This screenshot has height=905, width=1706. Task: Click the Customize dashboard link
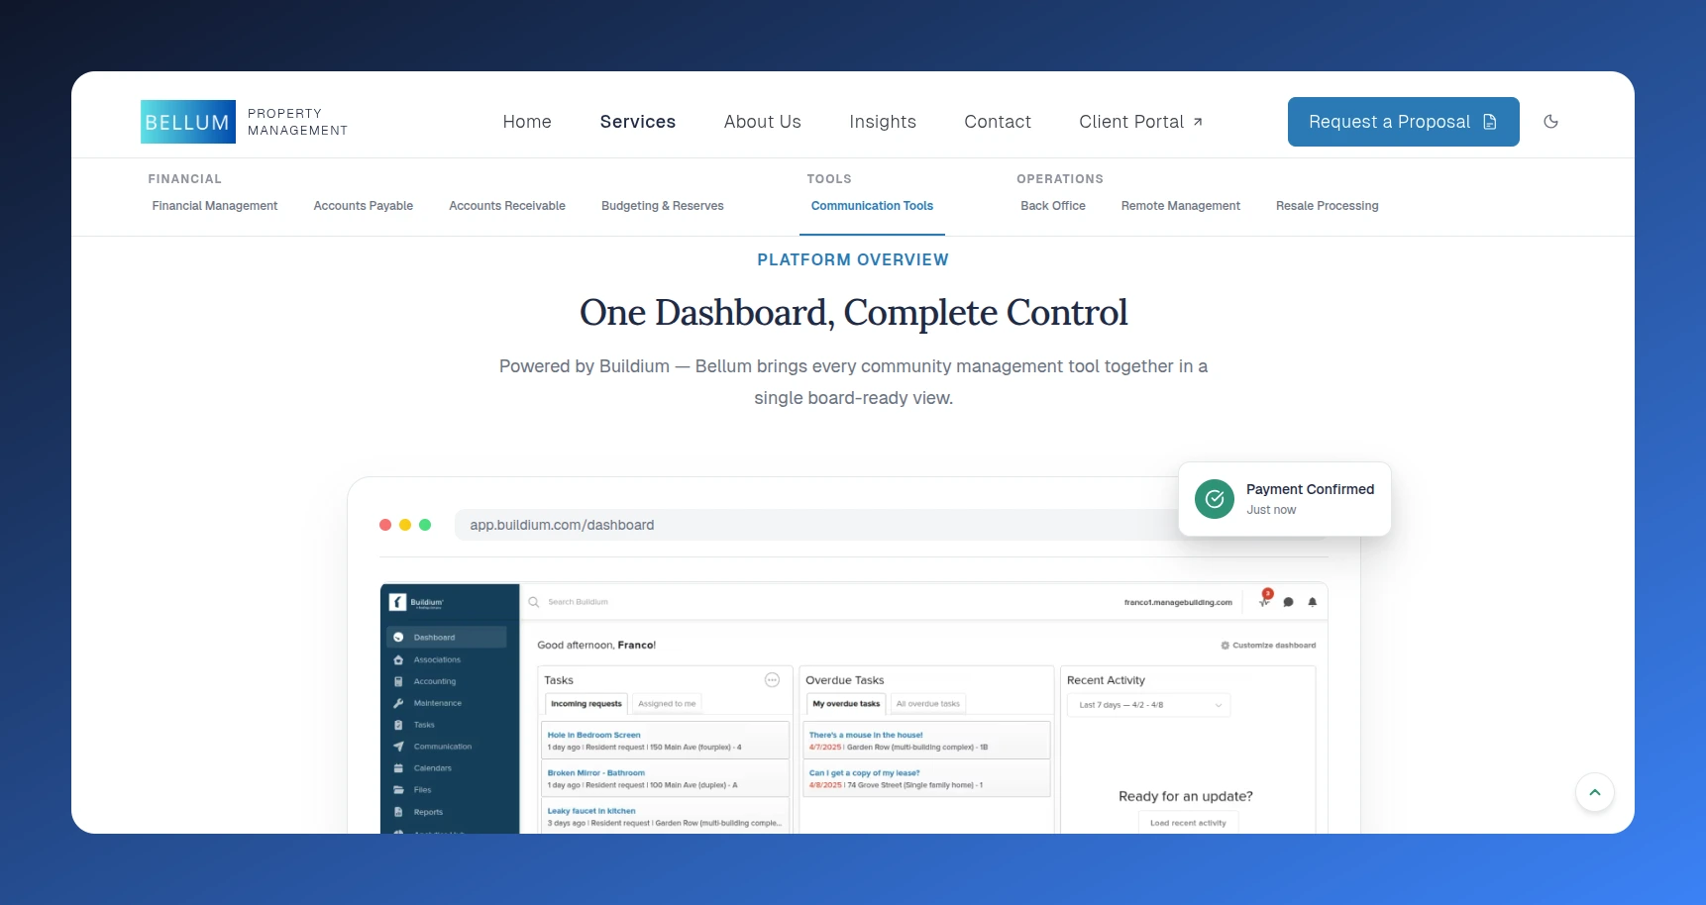(x=1268, y=646)
